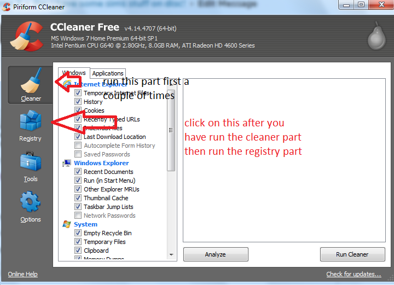Click the System Windows flag icon

pos(67,224)
